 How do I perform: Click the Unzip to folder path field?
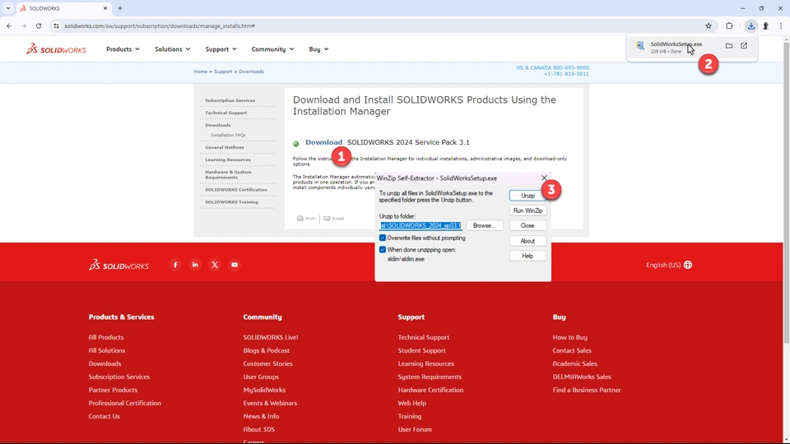tap(421, 225)
